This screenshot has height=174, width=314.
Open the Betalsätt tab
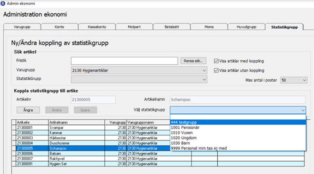(x=172, y=27)
